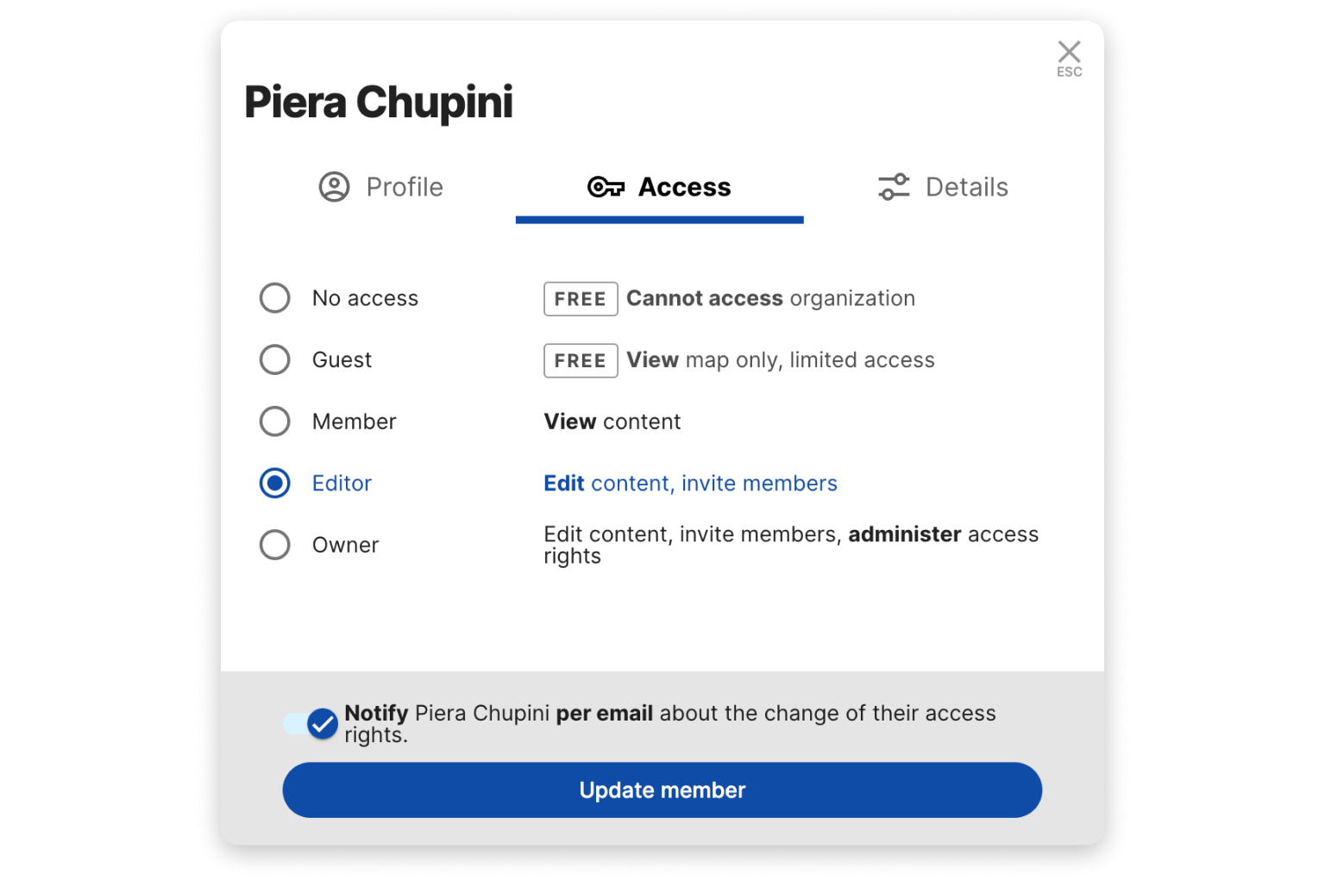Click the FREE badge beside View map only
The width and height of the screenshot is (1325, 880).
581,360
